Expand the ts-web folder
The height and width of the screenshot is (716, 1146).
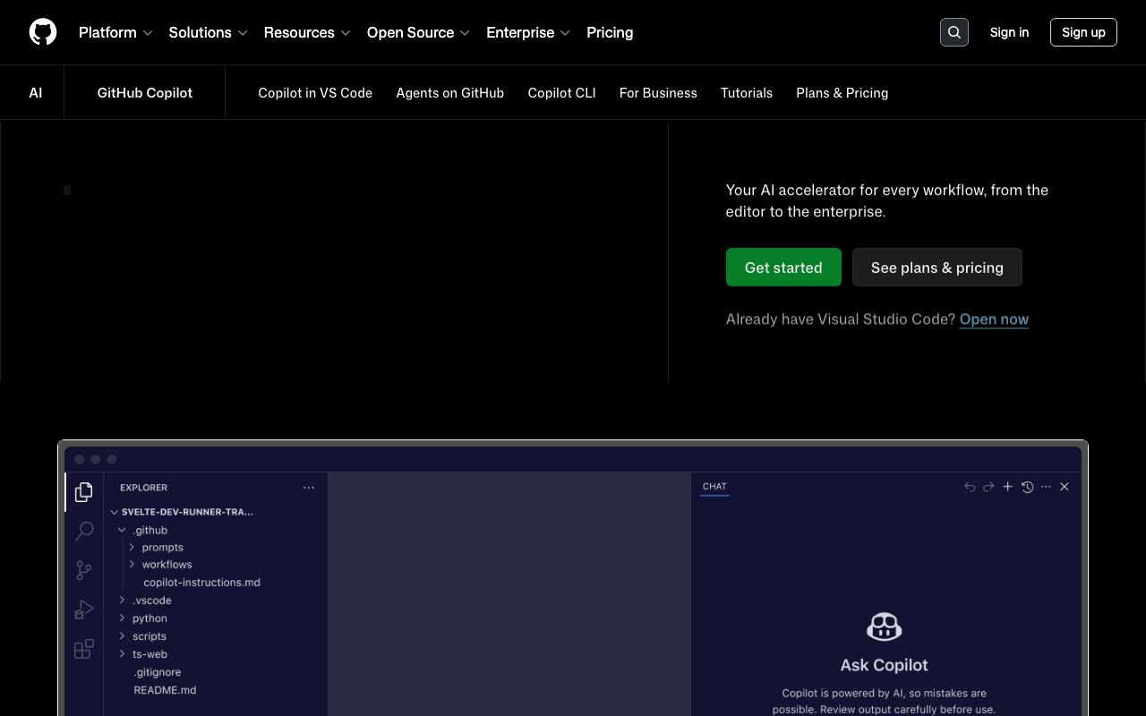[142, 654]
